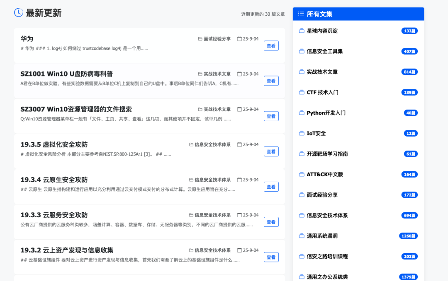The height and width of the screenshot is (281, 448).
Task: Click calendar icon in 19.3.4 article row
Action: click(239, 180)
